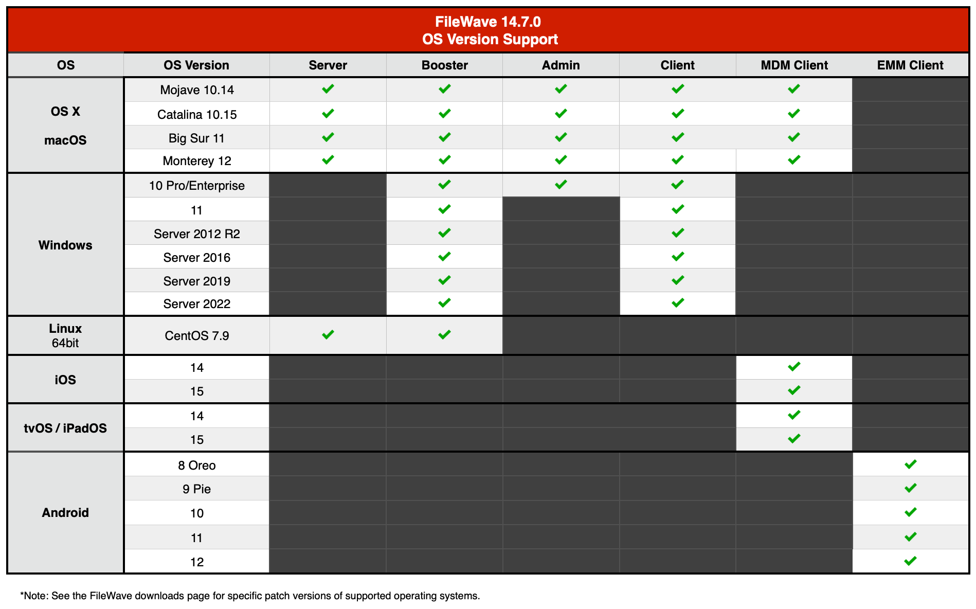Viewport: 976px width, 609px height.
Task: Click the EMM Client checkmark for Android 10
Action: coord(911,512)
